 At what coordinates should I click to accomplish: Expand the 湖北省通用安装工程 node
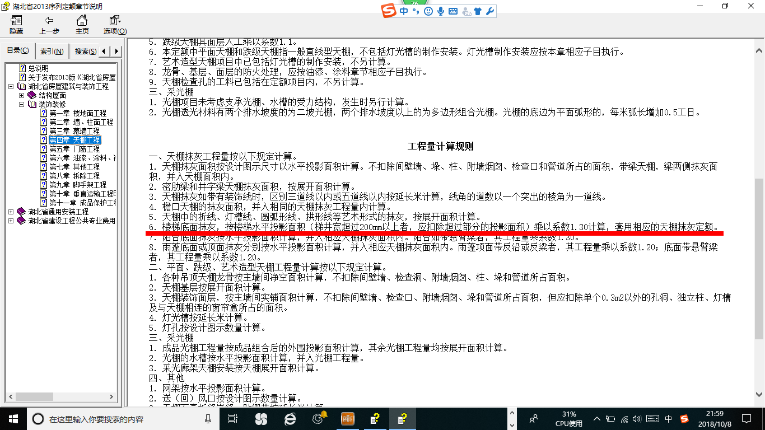pyautogui.click(x=11, y=212)
